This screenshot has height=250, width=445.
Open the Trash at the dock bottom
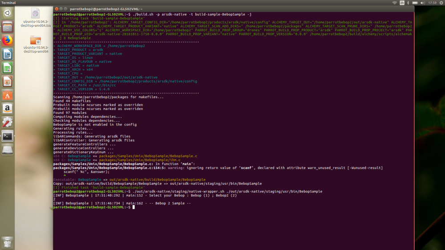coord(7,242)
